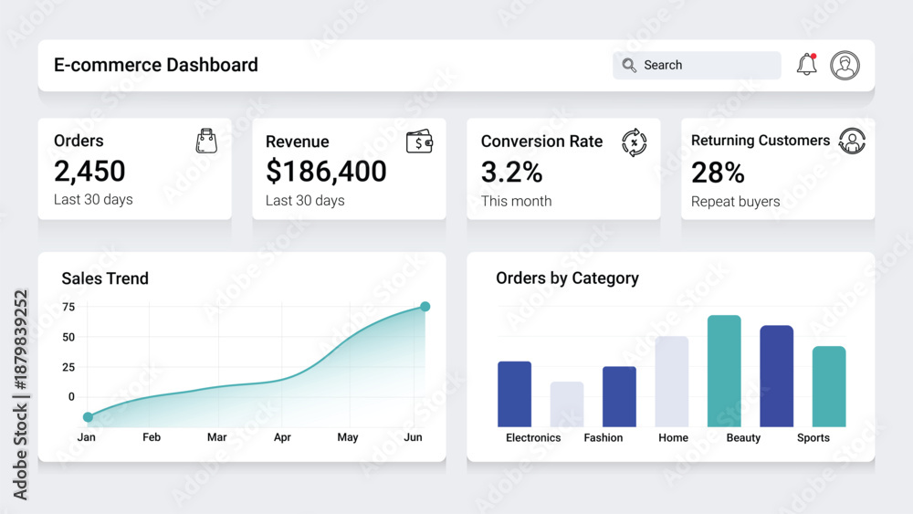Click the tallest teal Beauty bar

(x=724, y=372)
